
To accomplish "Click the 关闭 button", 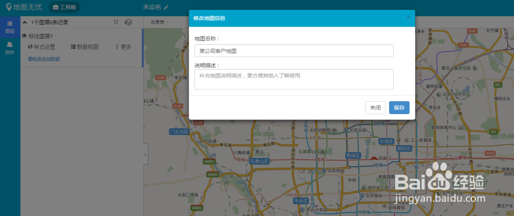I will click(x=375, y=108).
